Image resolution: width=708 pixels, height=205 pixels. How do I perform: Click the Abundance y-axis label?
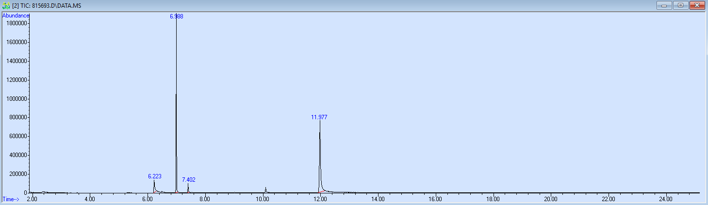pos(16,16)
